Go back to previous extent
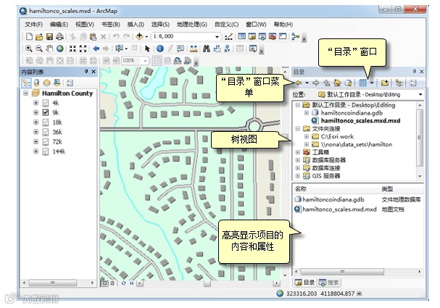This screenshot has width=440, height=308. (96, 49)
